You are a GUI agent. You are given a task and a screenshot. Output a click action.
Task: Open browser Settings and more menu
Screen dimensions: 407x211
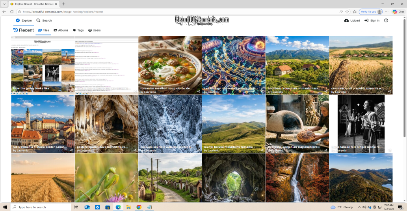tap(387, 12)
